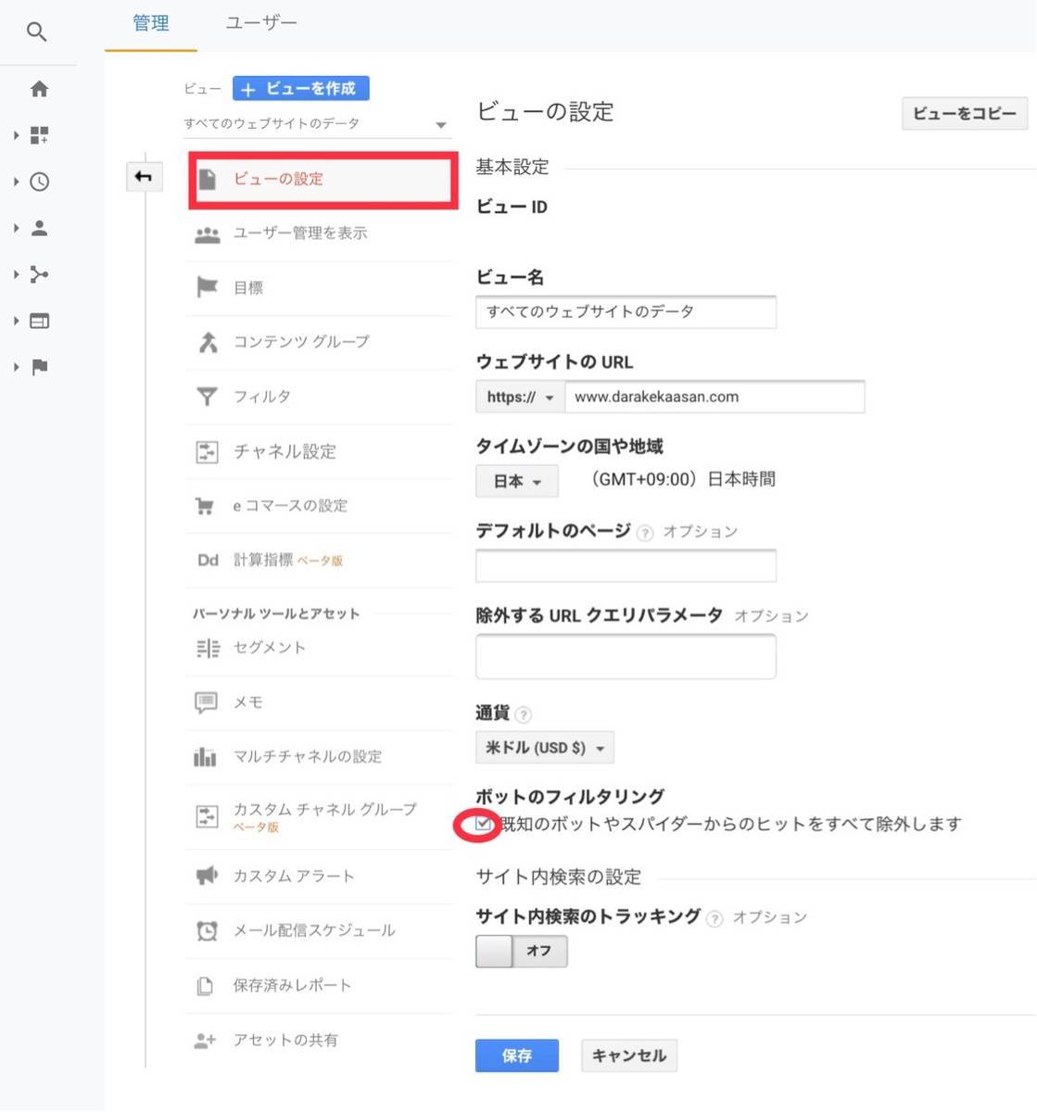
Task: Expand the Customization section arrow
Action: point(17,135)
